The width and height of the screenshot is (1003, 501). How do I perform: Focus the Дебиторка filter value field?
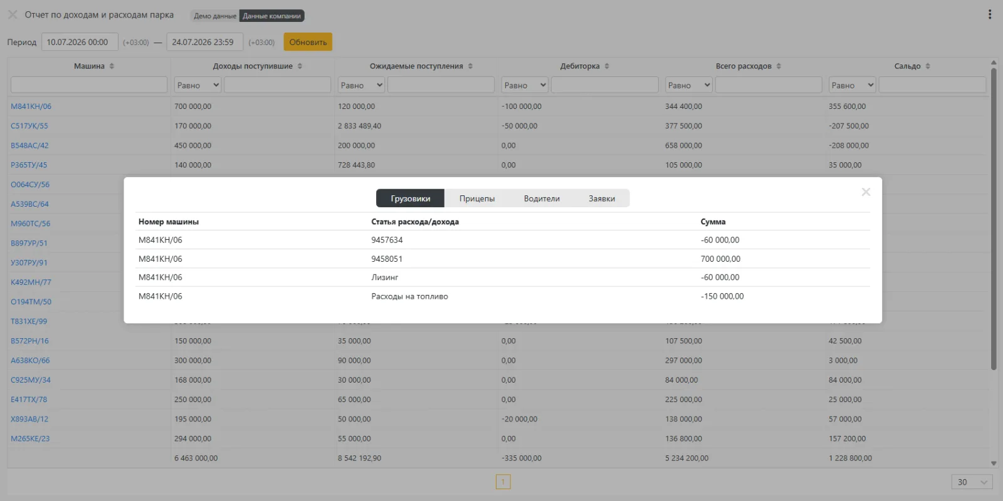pos(605,85)
